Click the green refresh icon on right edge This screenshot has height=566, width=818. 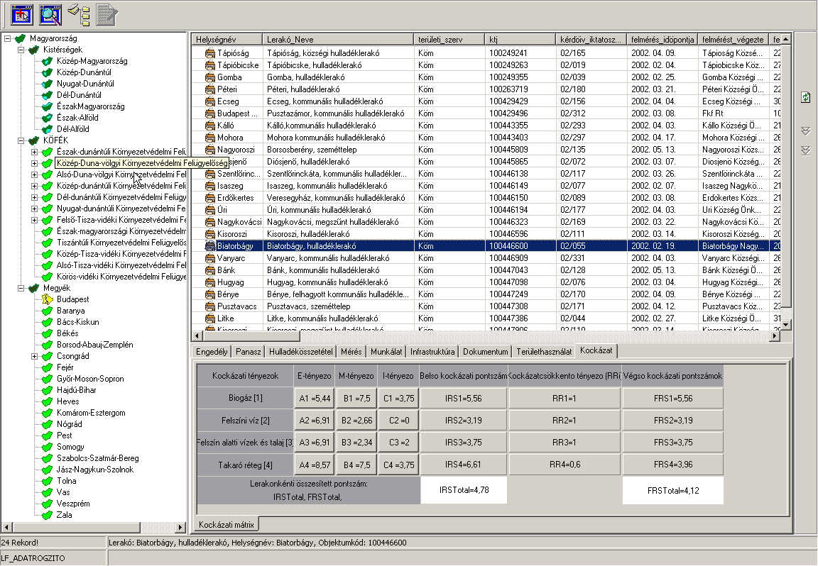point(805,97)
